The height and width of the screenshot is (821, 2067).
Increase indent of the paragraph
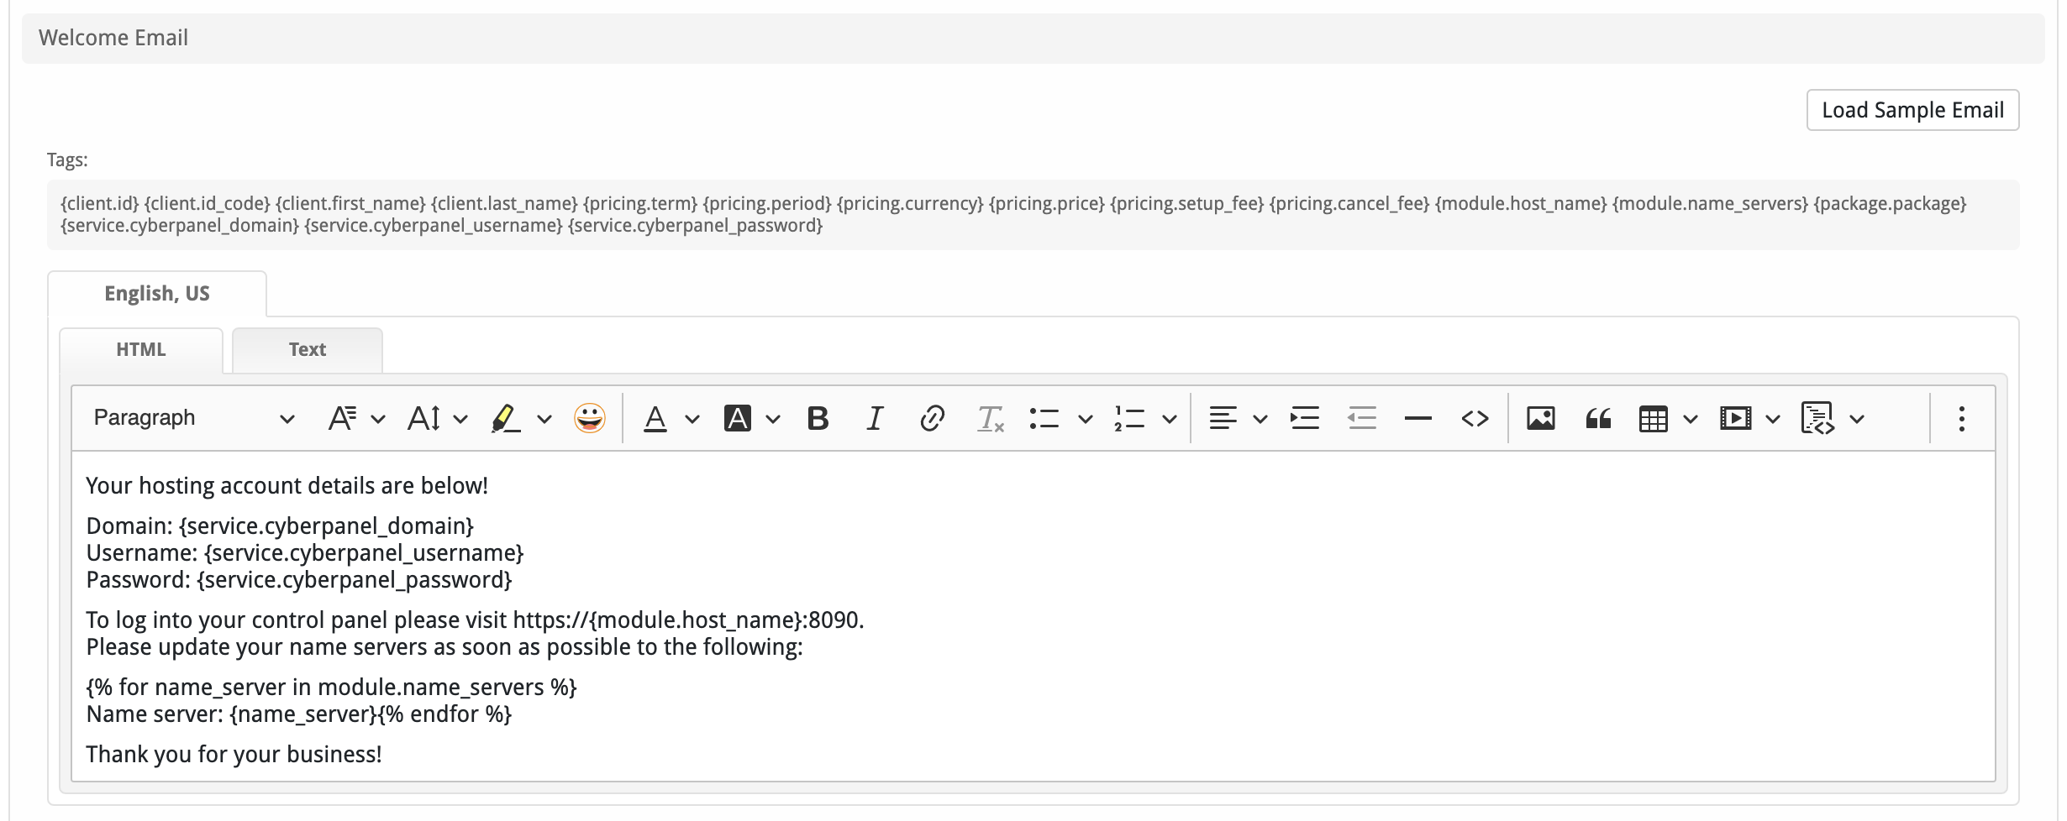coord(1304,418)
